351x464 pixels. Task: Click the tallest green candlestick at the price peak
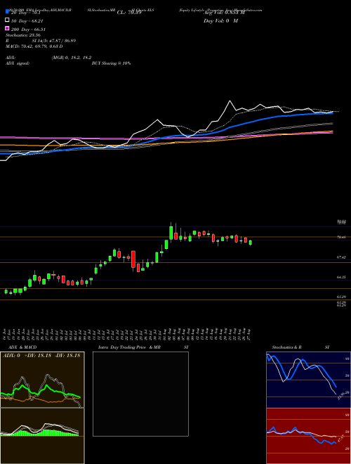coord(171,233)
